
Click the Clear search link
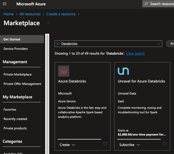point(135,54)
